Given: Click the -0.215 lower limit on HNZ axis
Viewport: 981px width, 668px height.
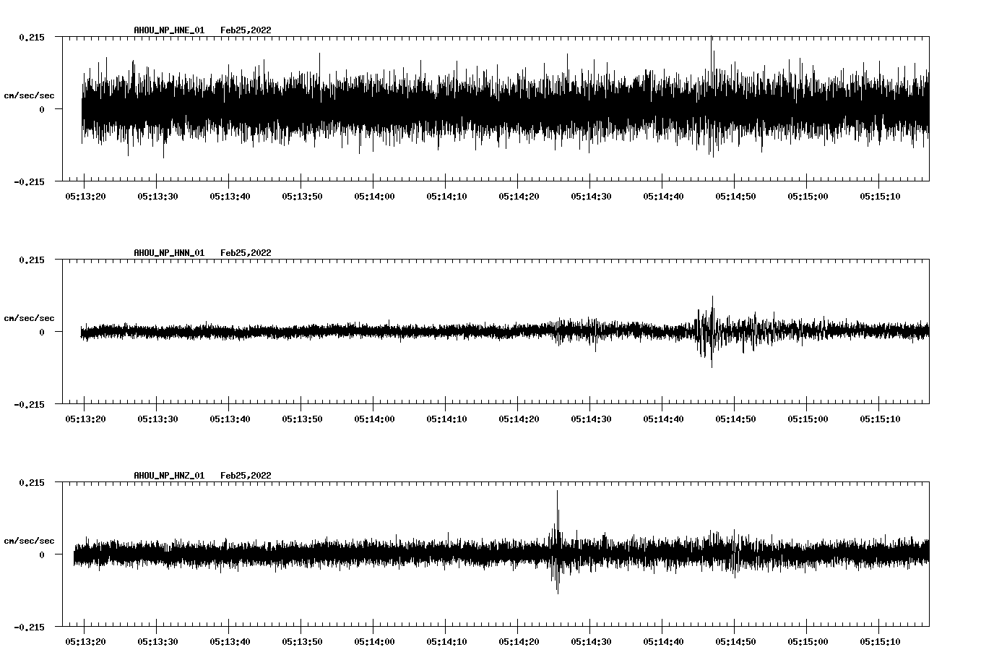Looking at the screenshot, I should click(x=28, y=627).
